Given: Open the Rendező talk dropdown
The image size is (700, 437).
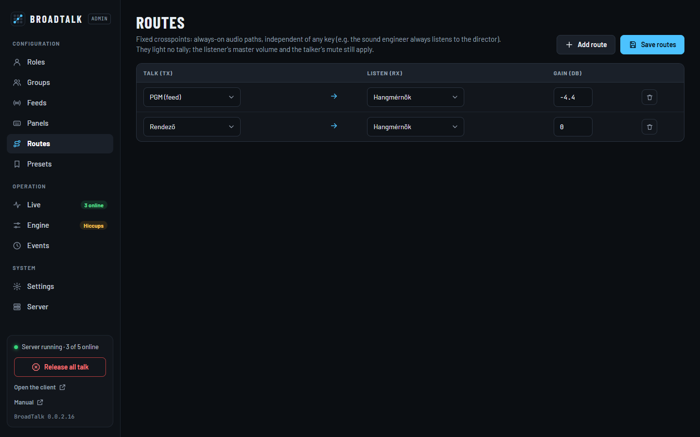Looking at the screenshot, I should [x=192, y=127].
